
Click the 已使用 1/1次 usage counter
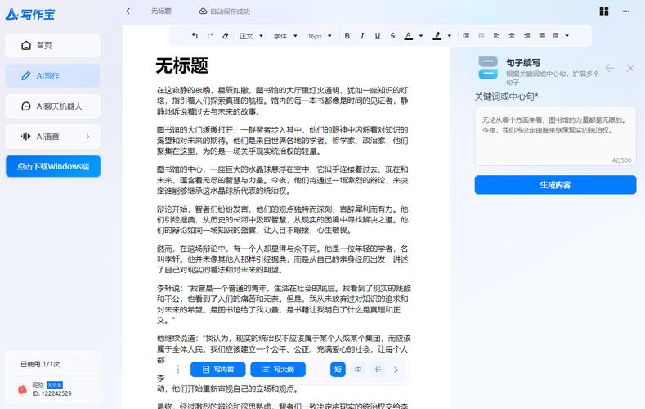pyautogui.click(x=40, y=364)
